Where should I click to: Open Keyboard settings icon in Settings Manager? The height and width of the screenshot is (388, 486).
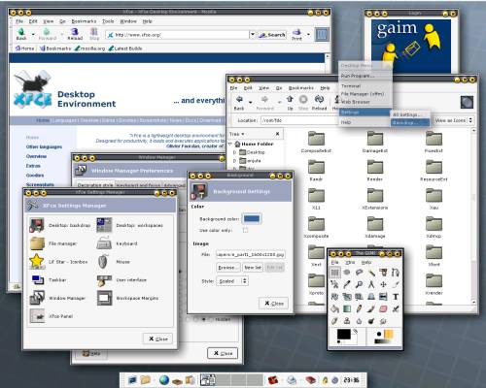[x=104, y=243]
